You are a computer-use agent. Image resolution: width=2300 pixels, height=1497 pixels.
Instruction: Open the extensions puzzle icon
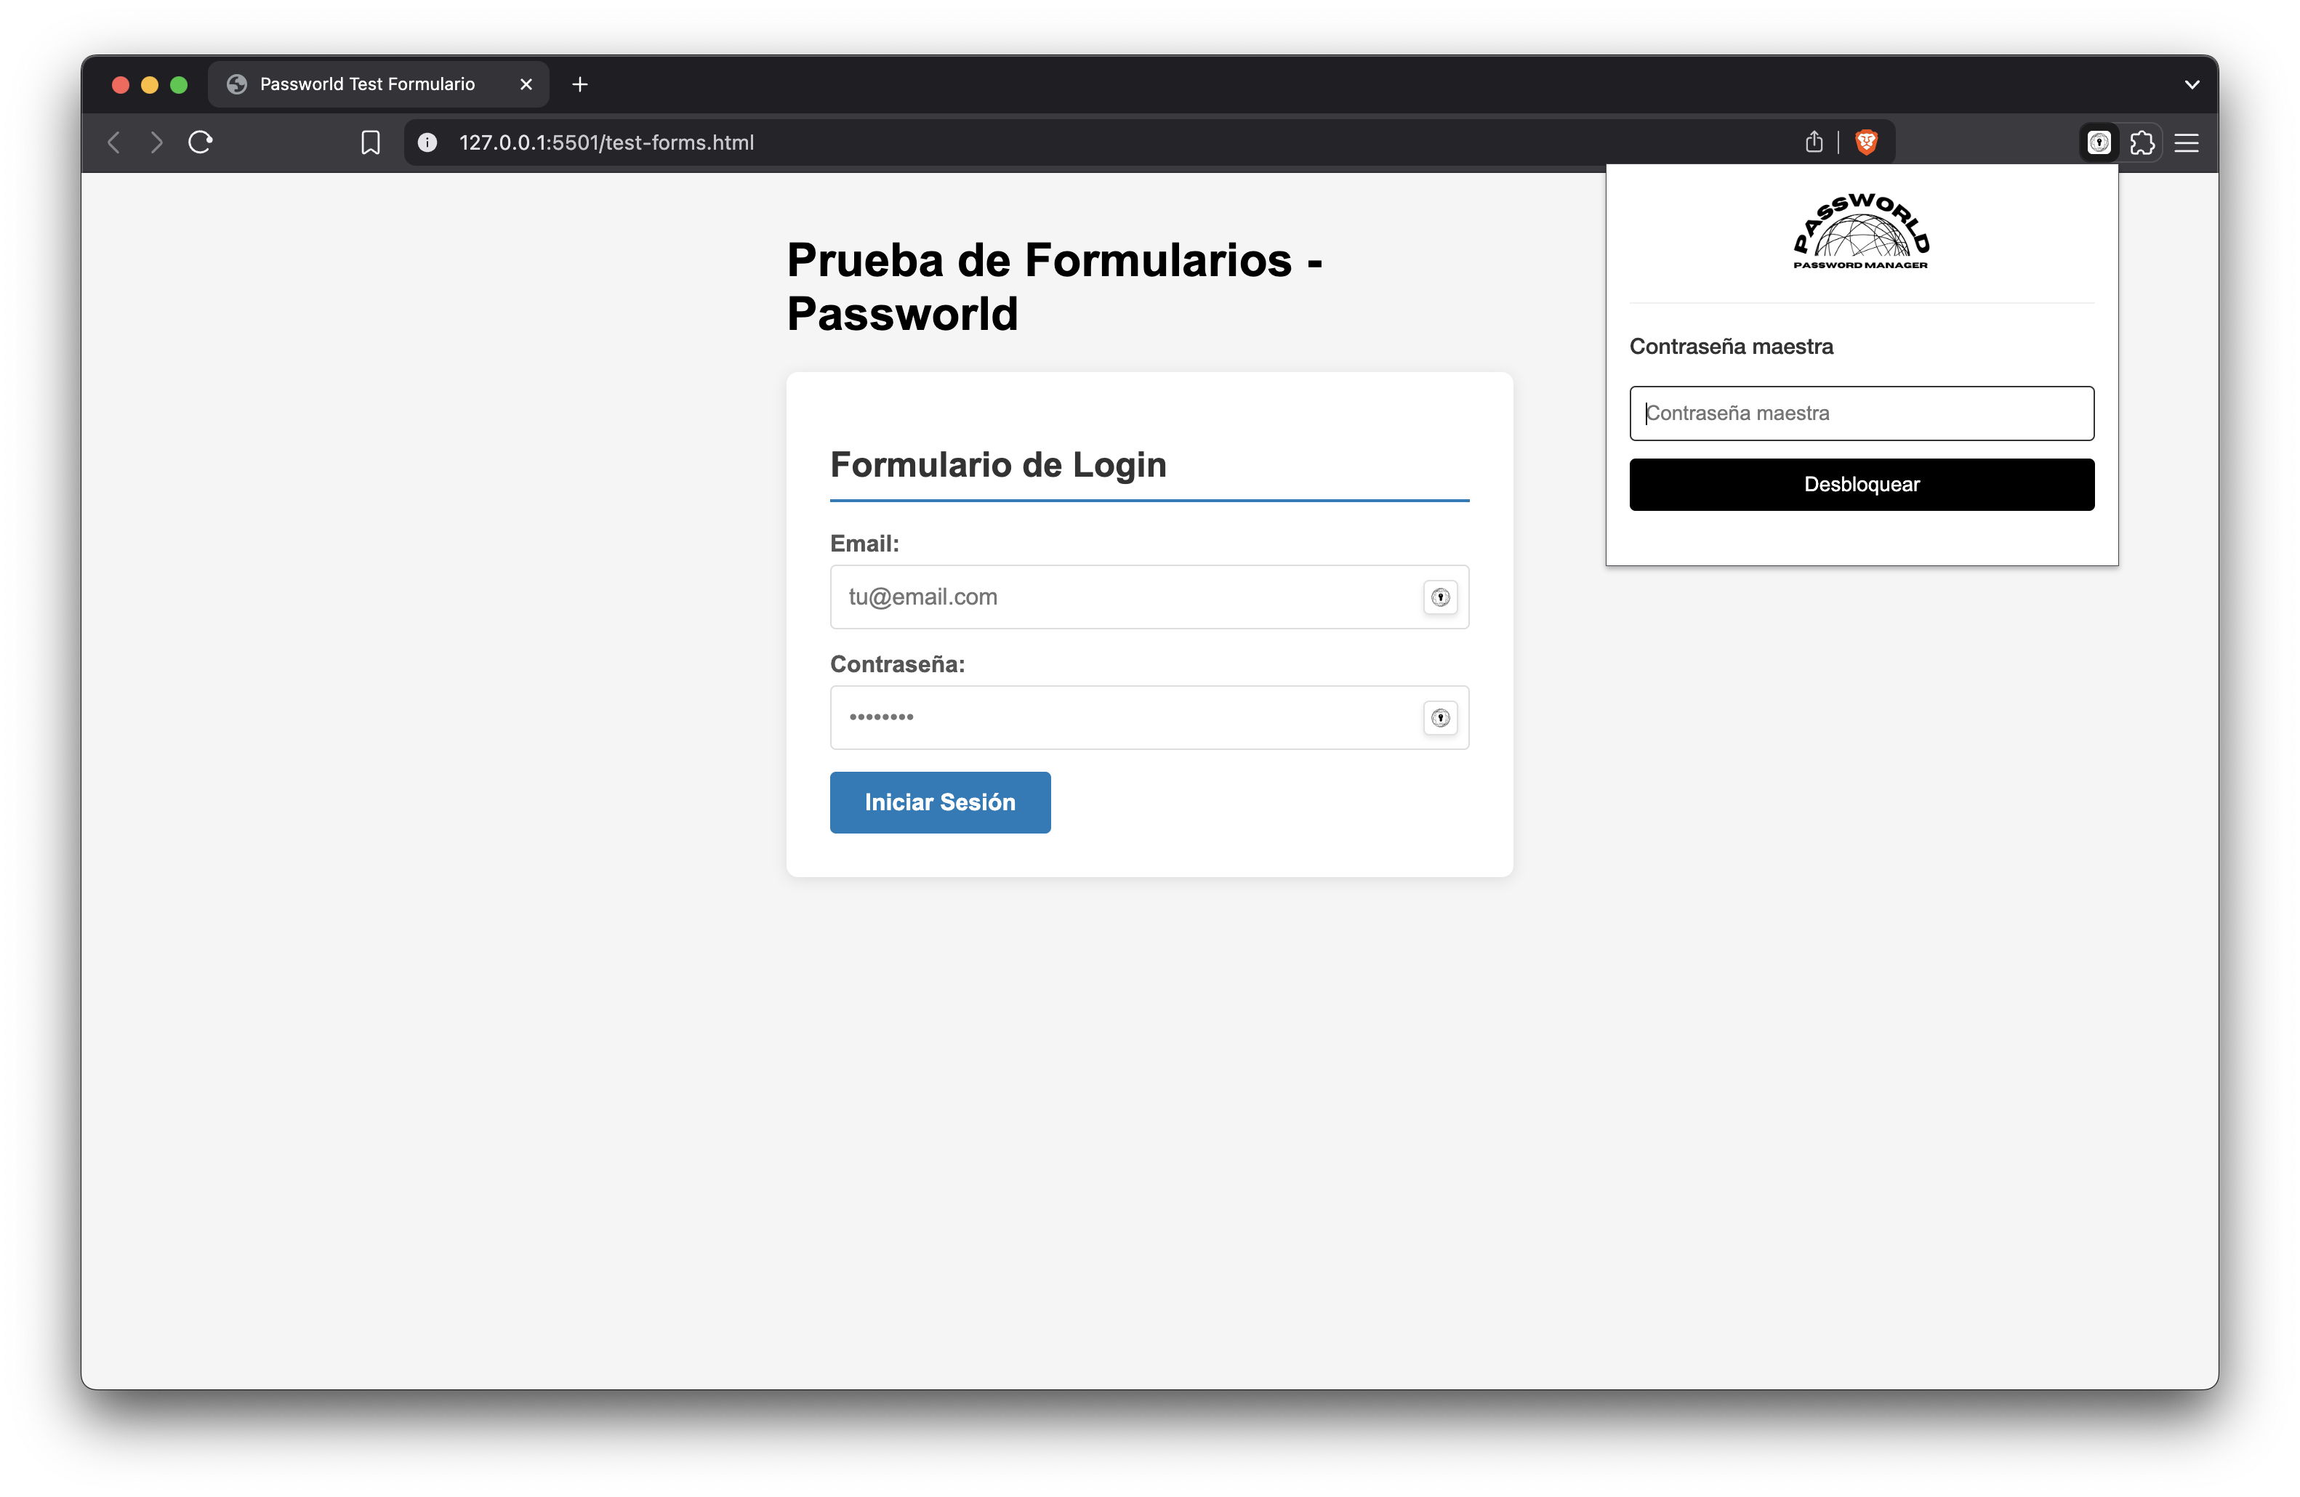coord(2142,143)
